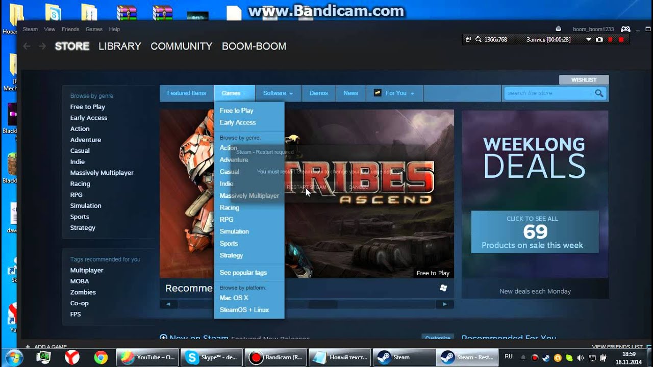Go back with the Steam back arrow
Image resolution: width=653 pixels, height=367 pixels.
(x=27, y=46)
